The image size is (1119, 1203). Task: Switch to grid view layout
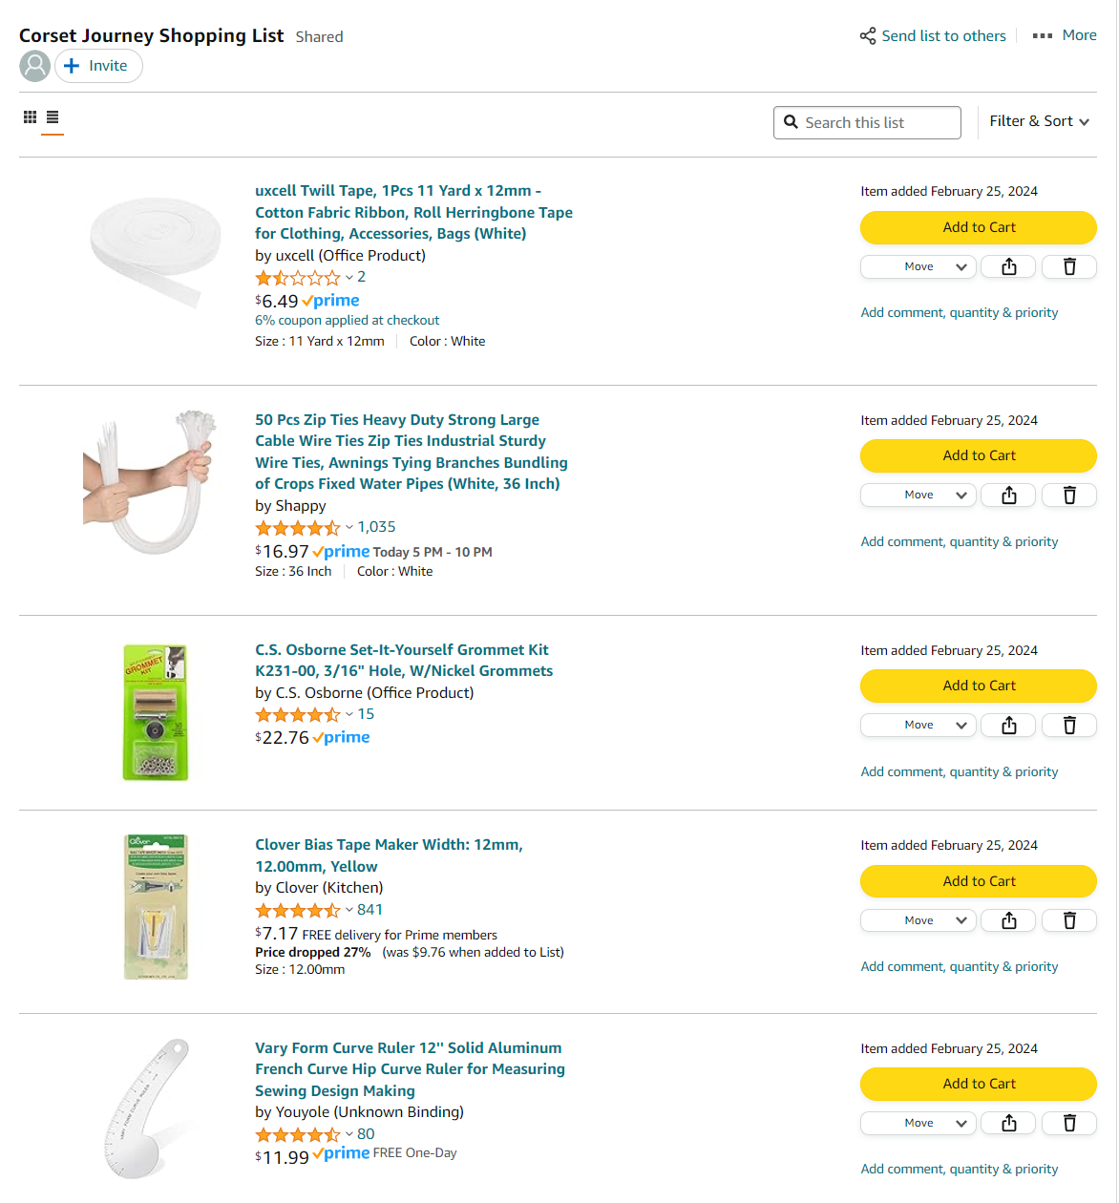tap(30, 116)
